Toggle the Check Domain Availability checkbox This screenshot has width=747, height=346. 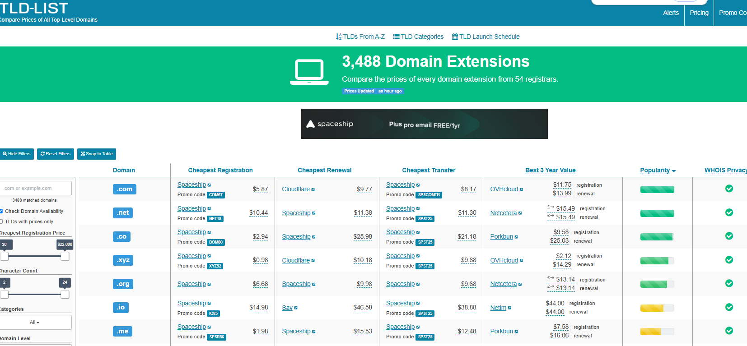pyautogui.click(x=1, y=211)
